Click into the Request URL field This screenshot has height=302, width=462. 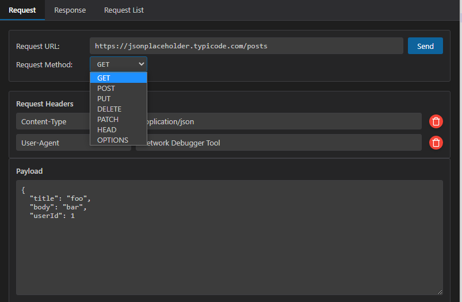pos(246,46)
